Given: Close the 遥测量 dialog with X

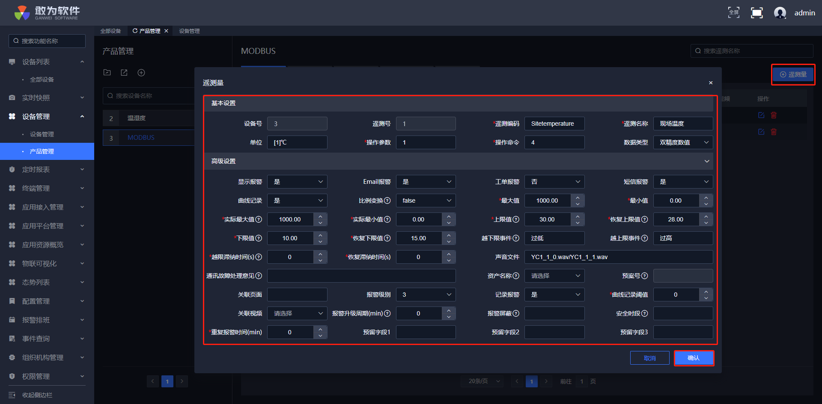Looking at the screenshot, I should pyautogui.click(x=711, y=83).
